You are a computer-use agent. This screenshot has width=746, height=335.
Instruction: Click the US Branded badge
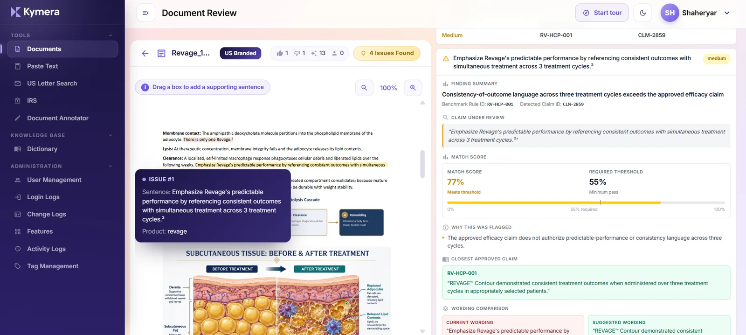(240, 53)
